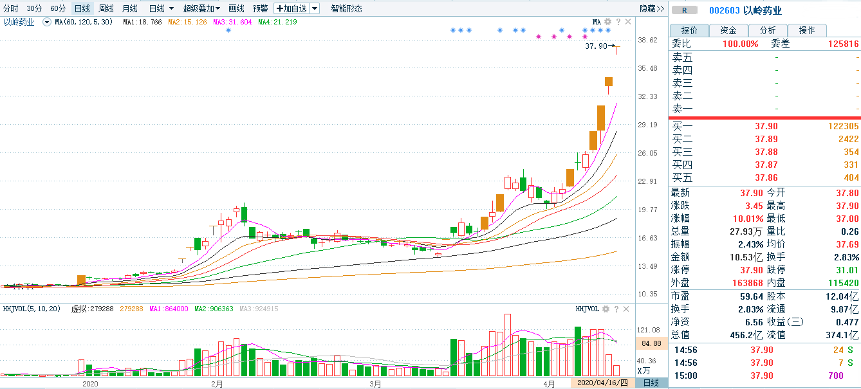This screenshot has width=861, height=389.
Task: Close the MA indicator overlay
Action: pos(627,22)
